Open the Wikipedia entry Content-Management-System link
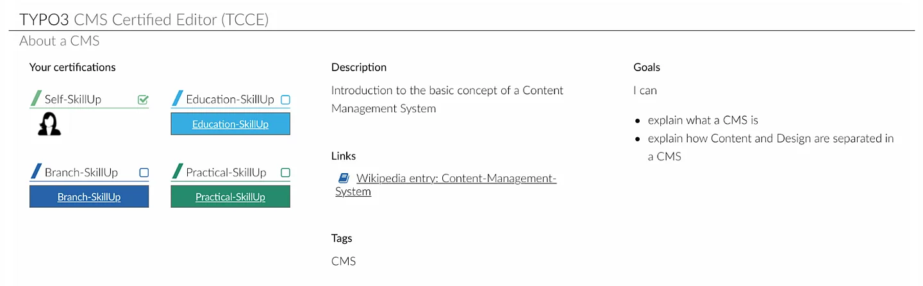This screenshot has height=286, width=923. [456, 178]
